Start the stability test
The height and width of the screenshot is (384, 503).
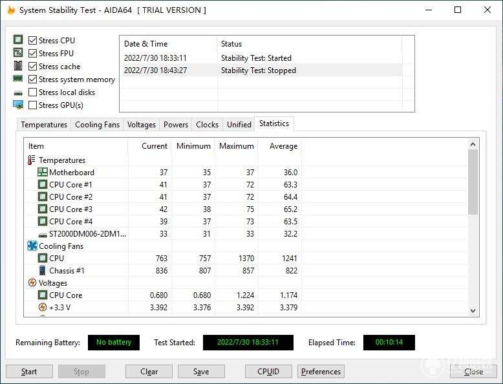29,372
